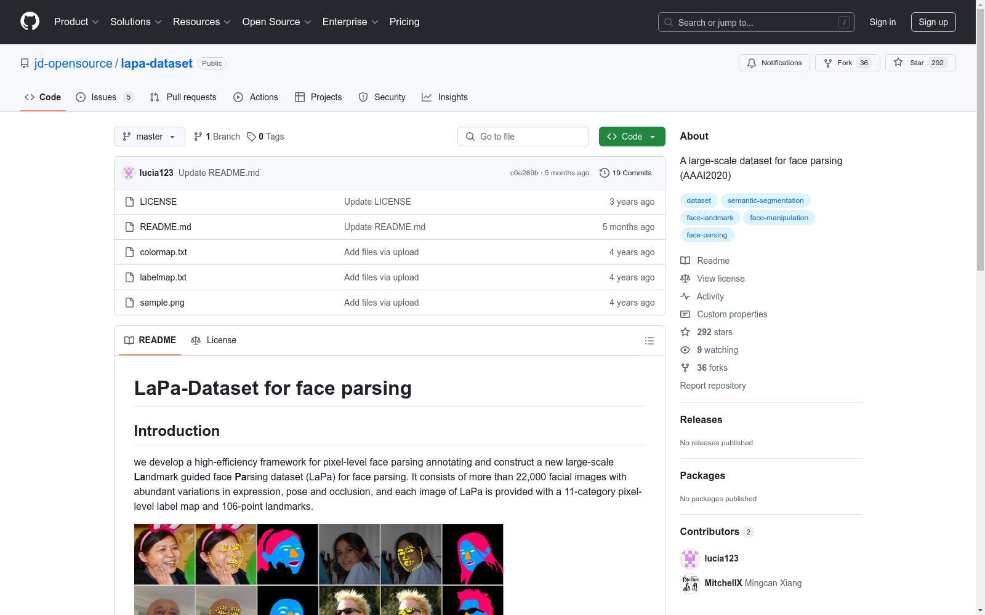Open the sample face parsing image
Image resolution: width=985 pixels, height=615 pixels.
[x=318, y=569]
